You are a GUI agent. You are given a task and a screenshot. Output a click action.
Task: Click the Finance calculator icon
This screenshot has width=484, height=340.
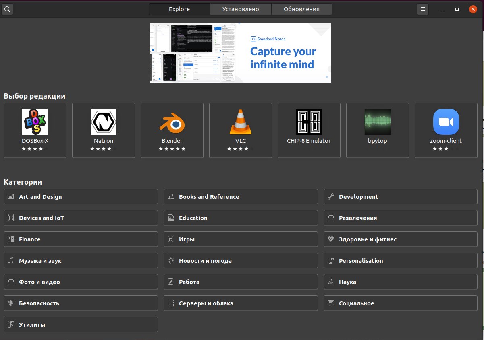[11, 239]
